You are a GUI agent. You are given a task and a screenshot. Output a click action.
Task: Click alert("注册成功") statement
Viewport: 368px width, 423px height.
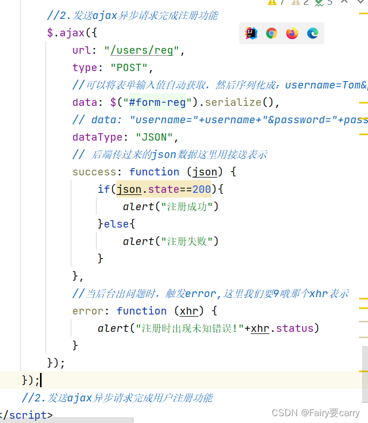coord(171,206)
